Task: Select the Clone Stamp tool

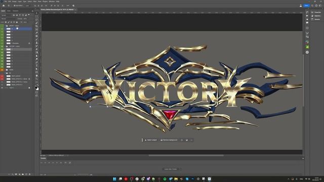Action: [x=37, y=42]
